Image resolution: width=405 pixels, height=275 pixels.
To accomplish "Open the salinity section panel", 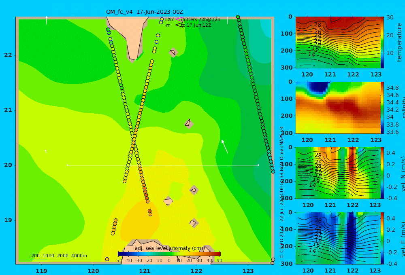I will coord(338,108).
